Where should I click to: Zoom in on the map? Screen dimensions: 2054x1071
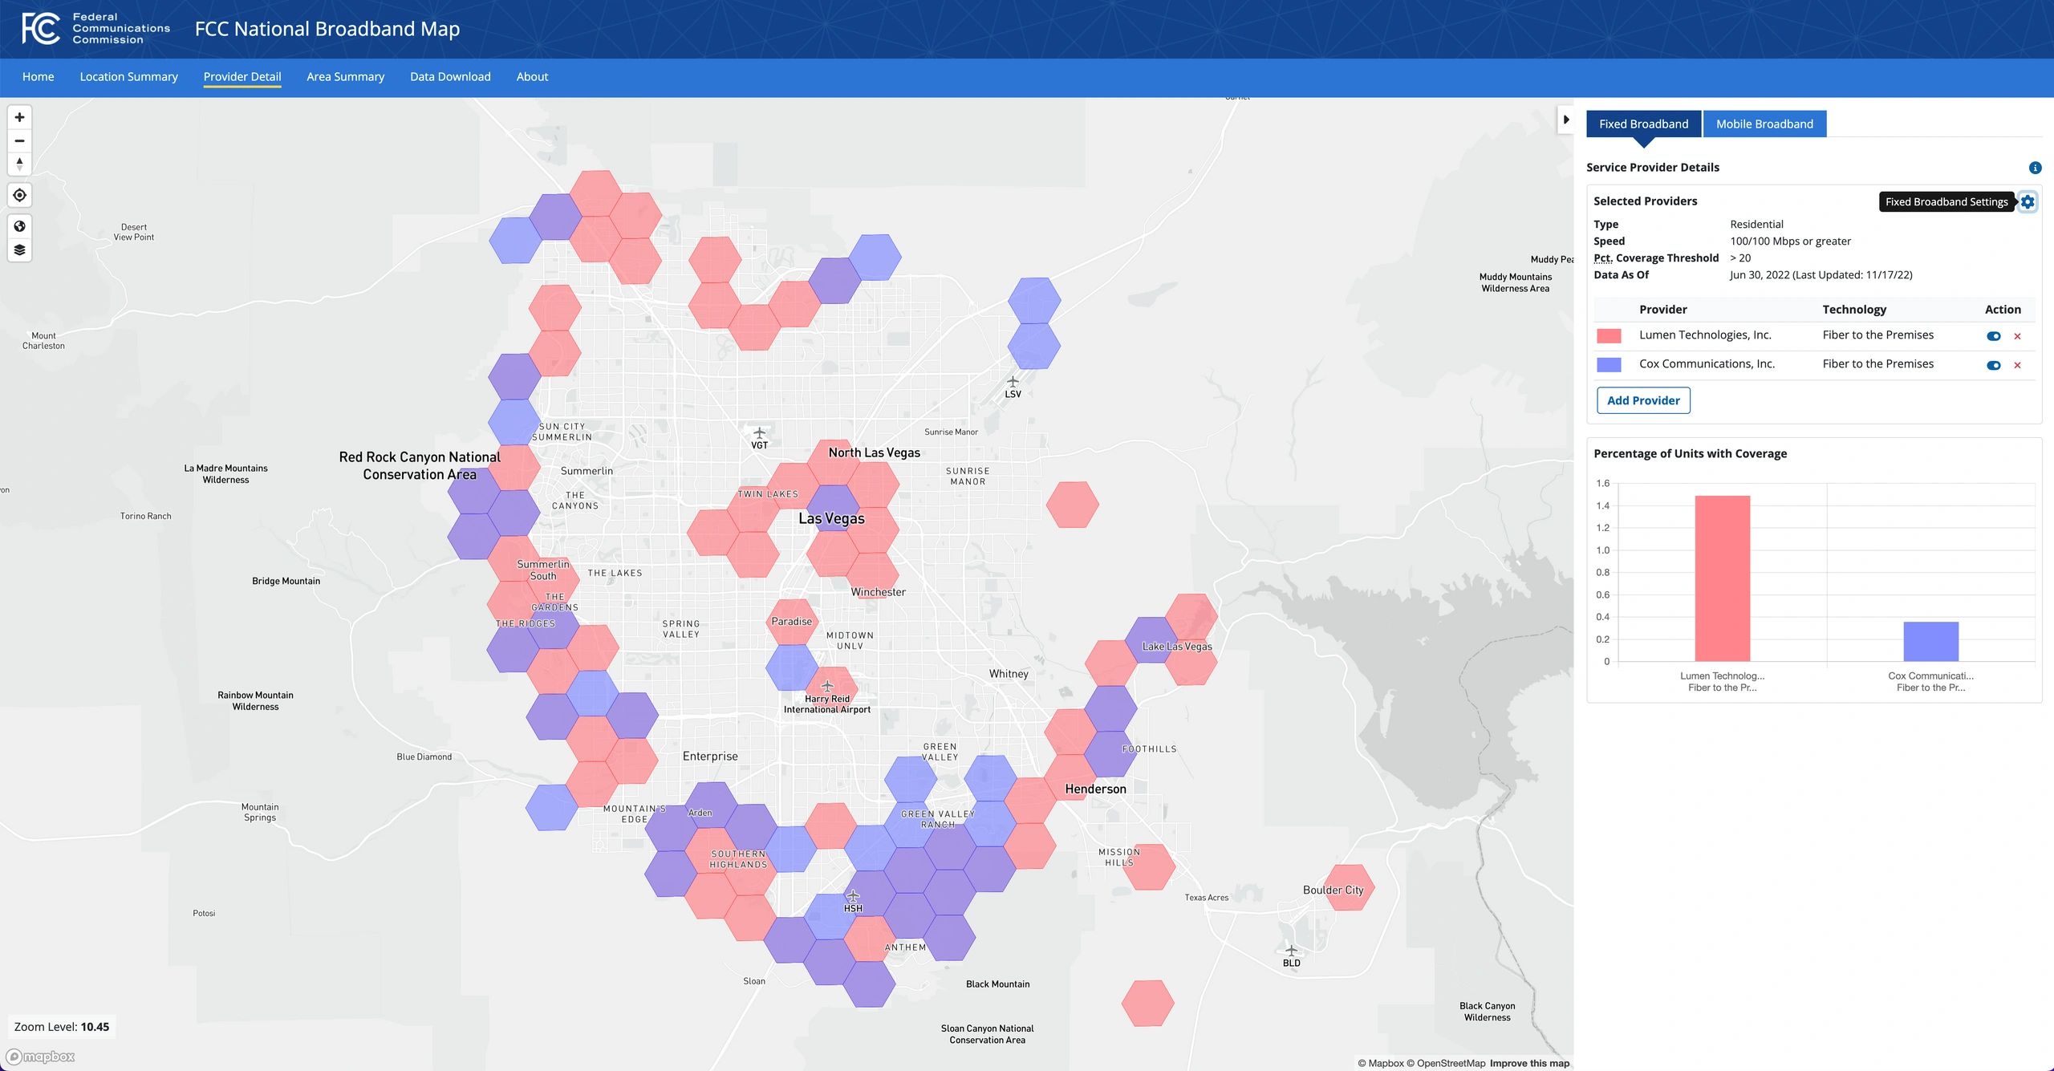[x=19, y=117]
